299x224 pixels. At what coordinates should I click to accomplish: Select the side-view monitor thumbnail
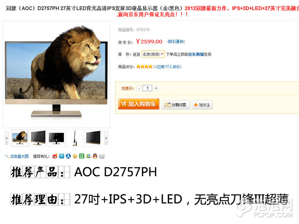pos(75,138)
